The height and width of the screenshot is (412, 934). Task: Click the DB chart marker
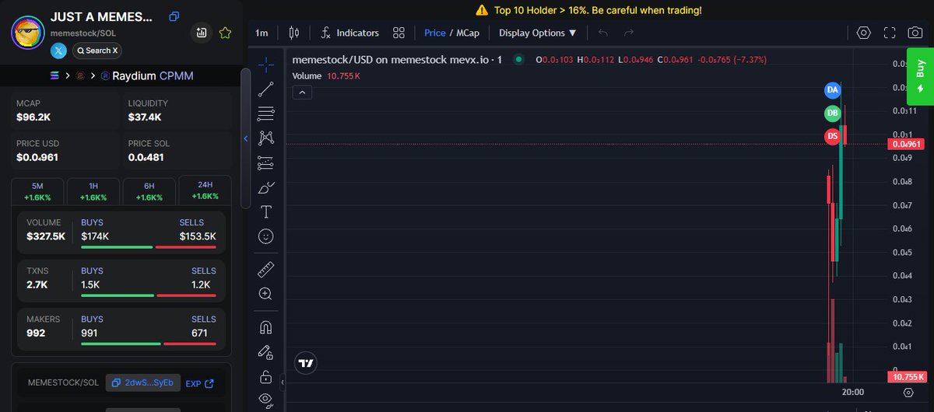(x=833, y=113)
